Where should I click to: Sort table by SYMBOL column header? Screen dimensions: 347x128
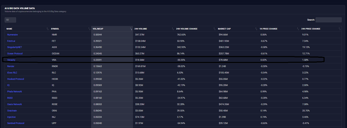[x=70, y=29]
